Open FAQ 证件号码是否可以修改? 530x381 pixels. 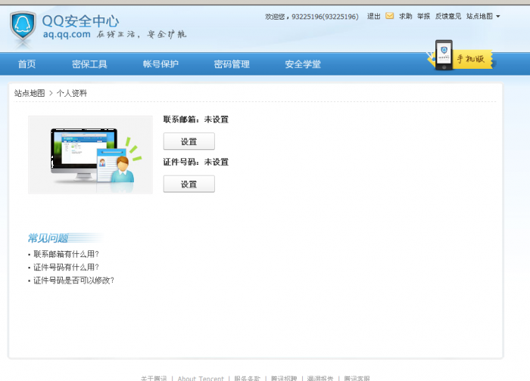coord(73,280)
